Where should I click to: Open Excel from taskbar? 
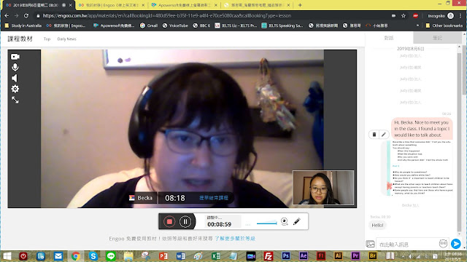216,256
